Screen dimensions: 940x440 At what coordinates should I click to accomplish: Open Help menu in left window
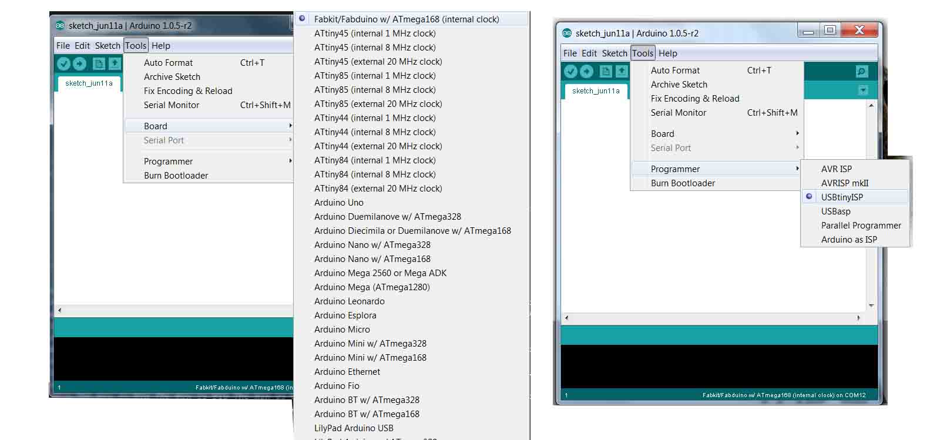pyautogui.click(x=161, y=45)
